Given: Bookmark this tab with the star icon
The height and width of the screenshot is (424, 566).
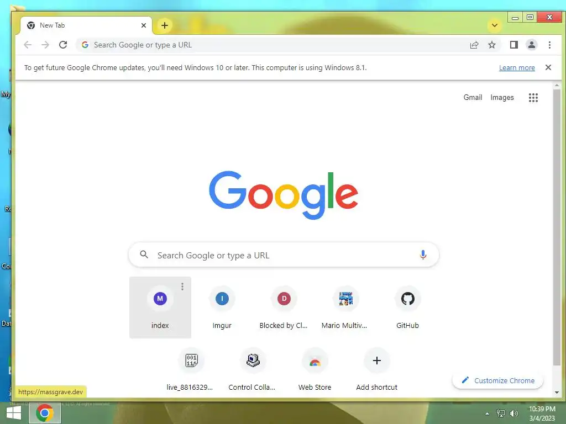Looking at the screenshot, I should [x=491, y=45].
